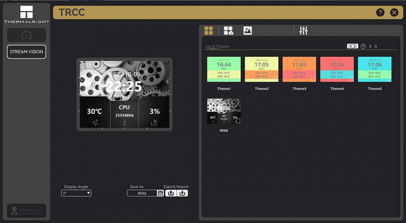
Task: Click the slideshow carousel icon
Action: (x=352, y=46)
